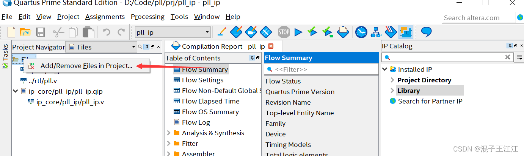Expand the Library node in IP Catalog
Image resolution: width=524 pixels, height=156 pixels.
click(x=392, y=90)
